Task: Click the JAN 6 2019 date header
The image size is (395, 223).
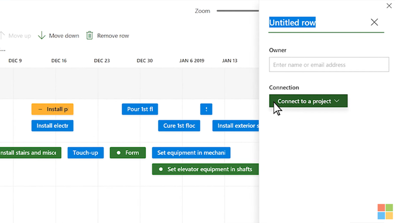Action: click(x=192, y=60)
